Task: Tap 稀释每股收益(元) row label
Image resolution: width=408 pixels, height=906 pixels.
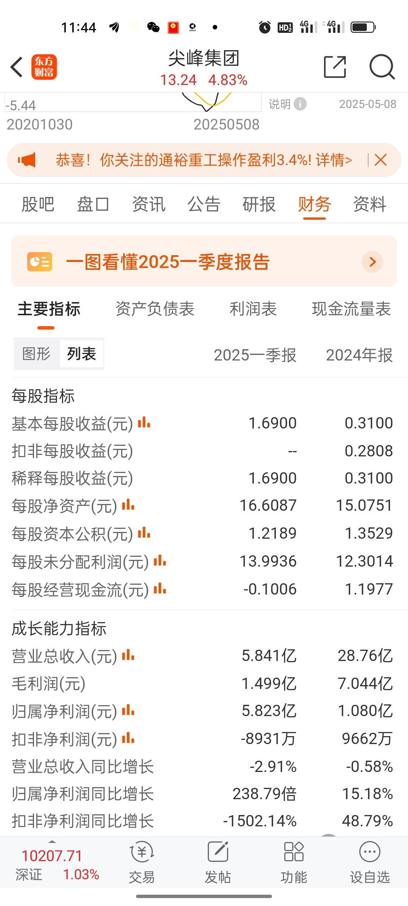Action: coord(72,478)
